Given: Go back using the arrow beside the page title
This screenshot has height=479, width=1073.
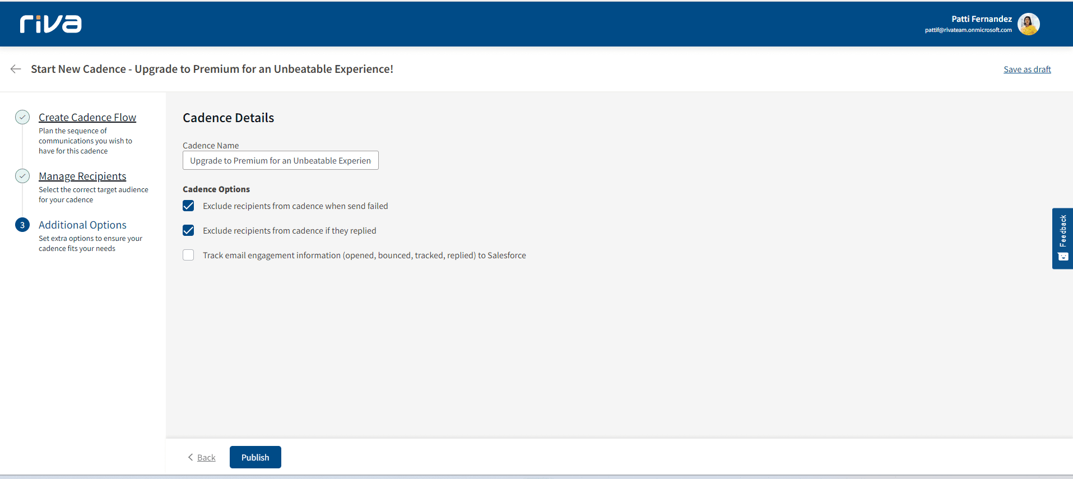Looking at the screenshot, I should [16, 69].
